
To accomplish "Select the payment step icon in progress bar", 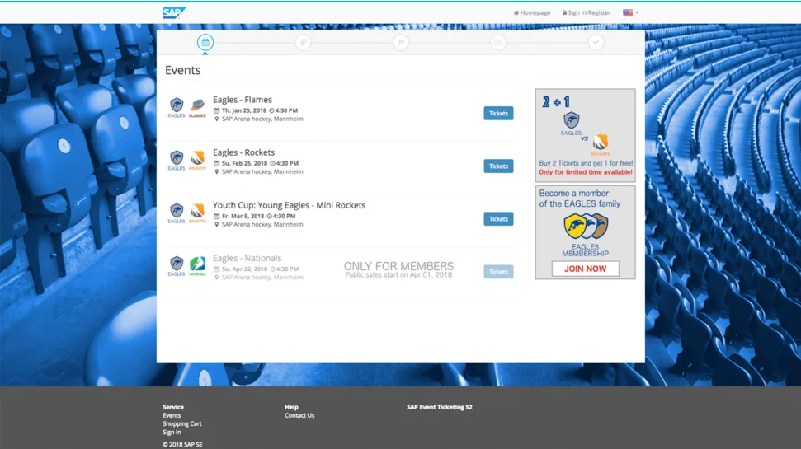I will 498,42.
